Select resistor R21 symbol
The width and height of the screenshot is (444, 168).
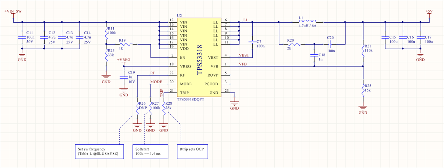(363, 51)
